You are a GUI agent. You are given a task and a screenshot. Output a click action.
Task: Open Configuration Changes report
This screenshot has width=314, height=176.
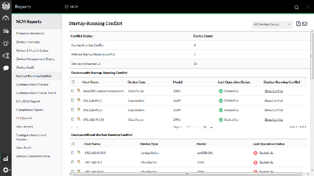[32, 84]
